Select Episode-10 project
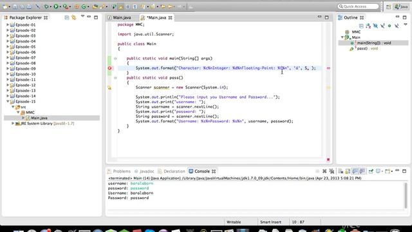This screenshot has height=232, width=412. point(26,74)
